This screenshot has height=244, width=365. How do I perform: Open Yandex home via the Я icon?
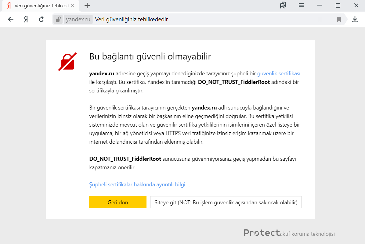(26, 19)
